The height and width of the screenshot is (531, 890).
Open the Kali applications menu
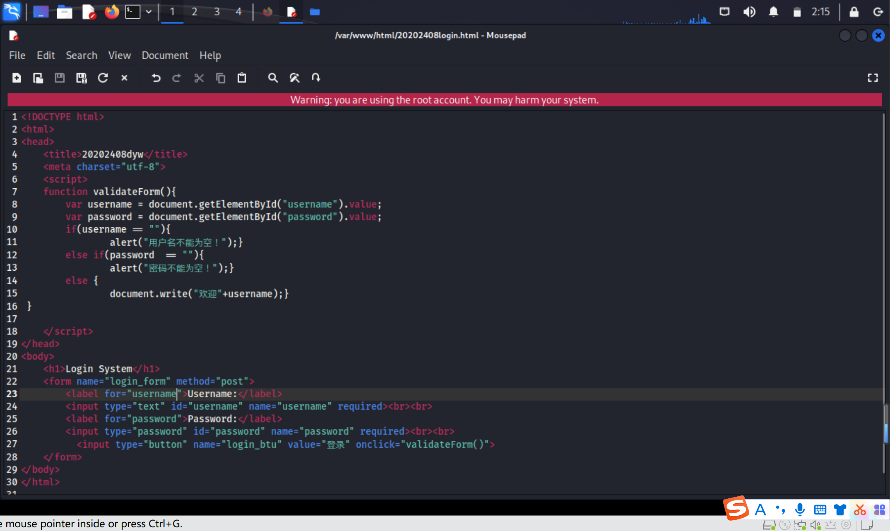tap(12, 12)
